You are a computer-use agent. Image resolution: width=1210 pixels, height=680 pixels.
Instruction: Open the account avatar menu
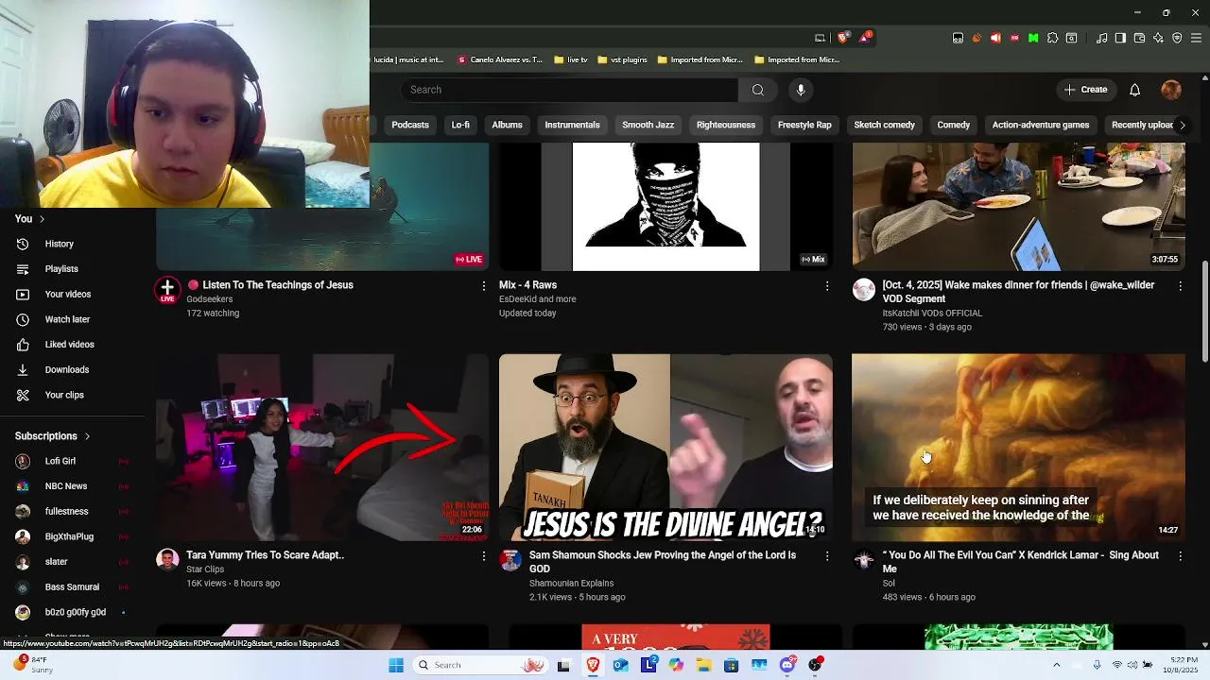click(x=1171, y=90)
